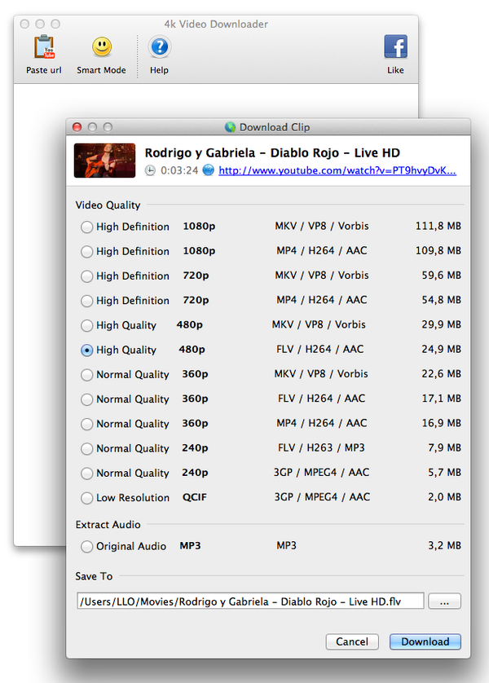
Task: Click the QCIF resolution label
Action: [x=194, y=497]
